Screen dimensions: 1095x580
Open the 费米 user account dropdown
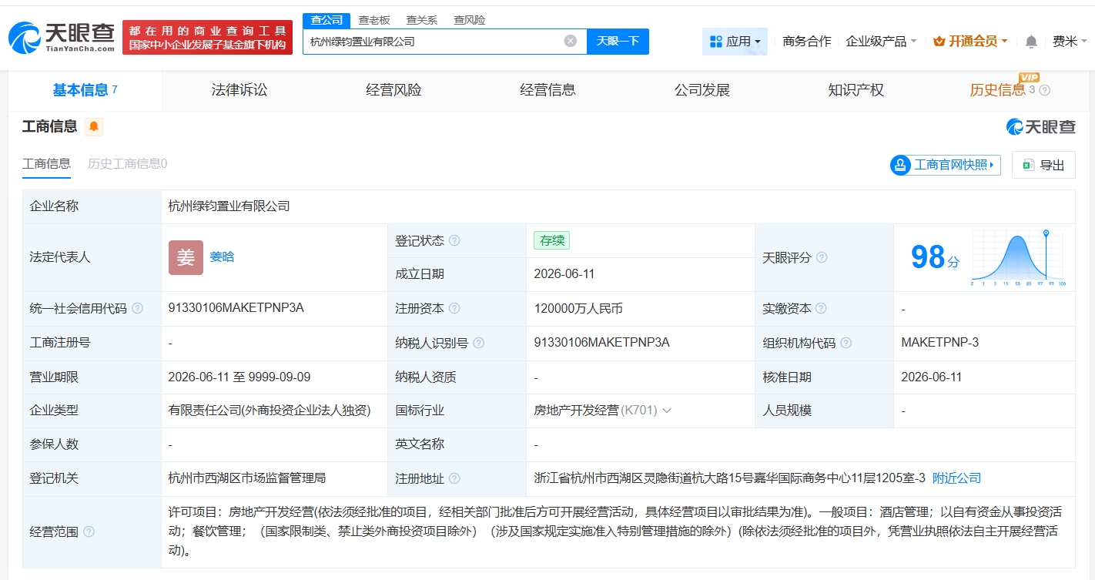[x=1070, y=42]
